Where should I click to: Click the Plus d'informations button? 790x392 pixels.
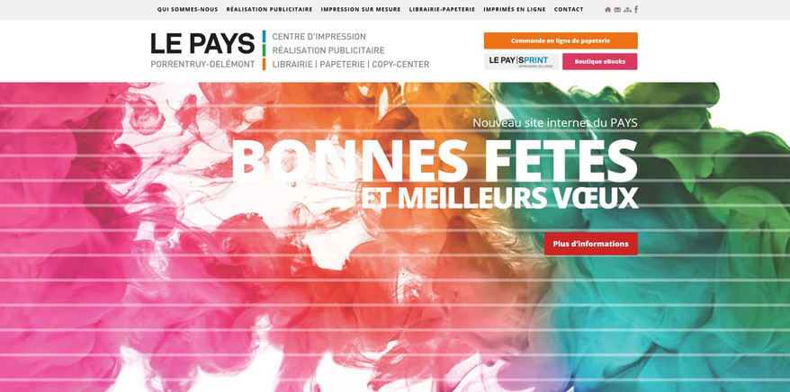590,244
